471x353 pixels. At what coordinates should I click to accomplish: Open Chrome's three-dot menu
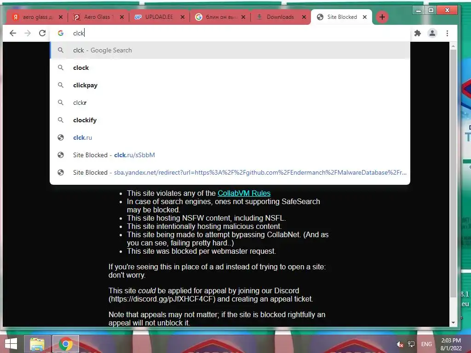coord(447,33)
